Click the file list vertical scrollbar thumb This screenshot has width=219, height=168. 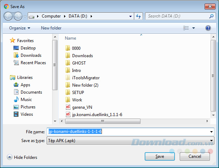tap(213, 76)
